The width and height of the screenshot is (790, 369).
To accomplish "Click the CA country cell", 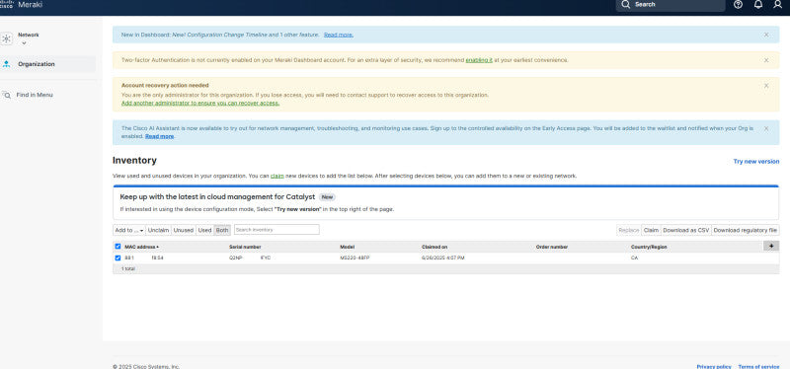I will pyautogui.click(x=634, y=258).
